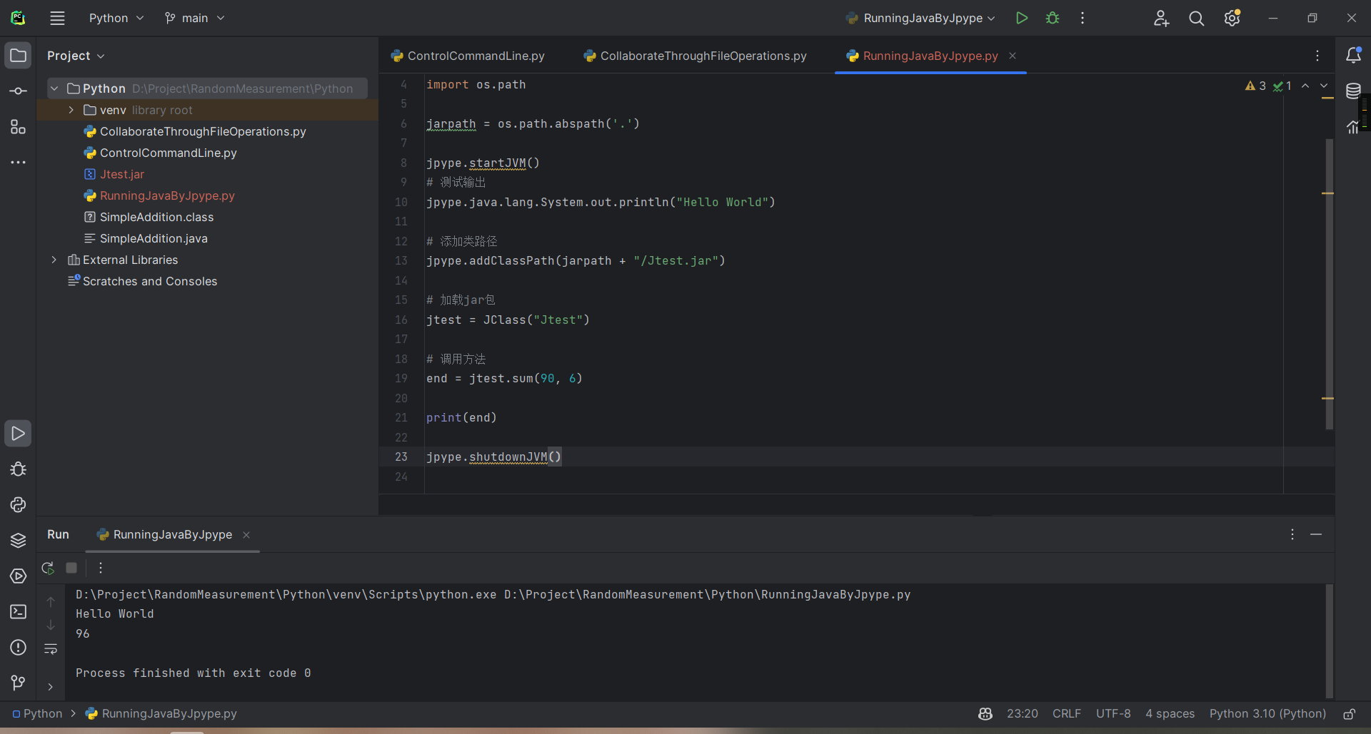
Task: Change indent setting 4 spaces
Action: click(x=1170, y=714)
